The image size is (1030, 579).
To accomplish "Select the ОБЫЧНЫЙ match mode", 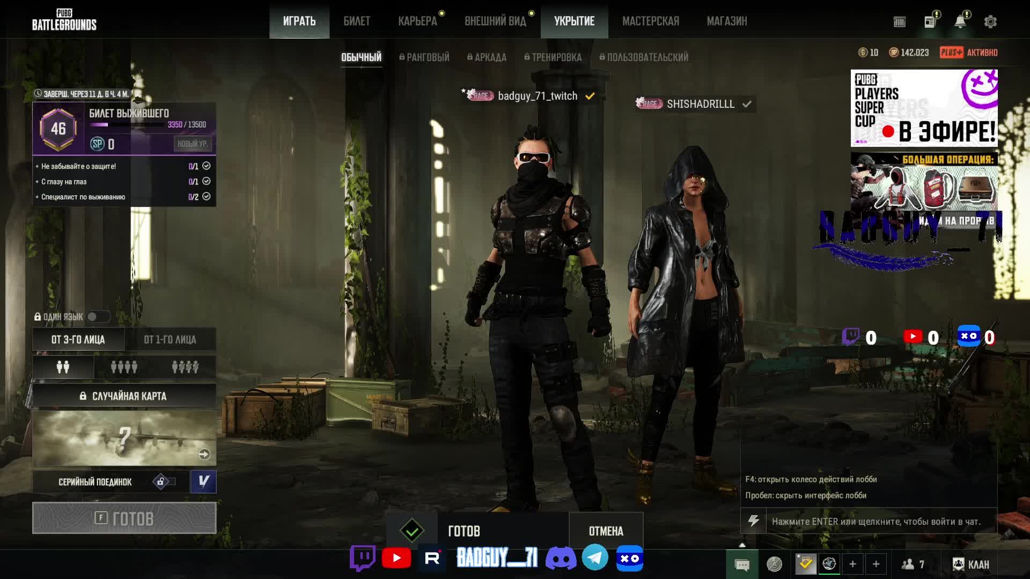I will (x=361, y=57).
